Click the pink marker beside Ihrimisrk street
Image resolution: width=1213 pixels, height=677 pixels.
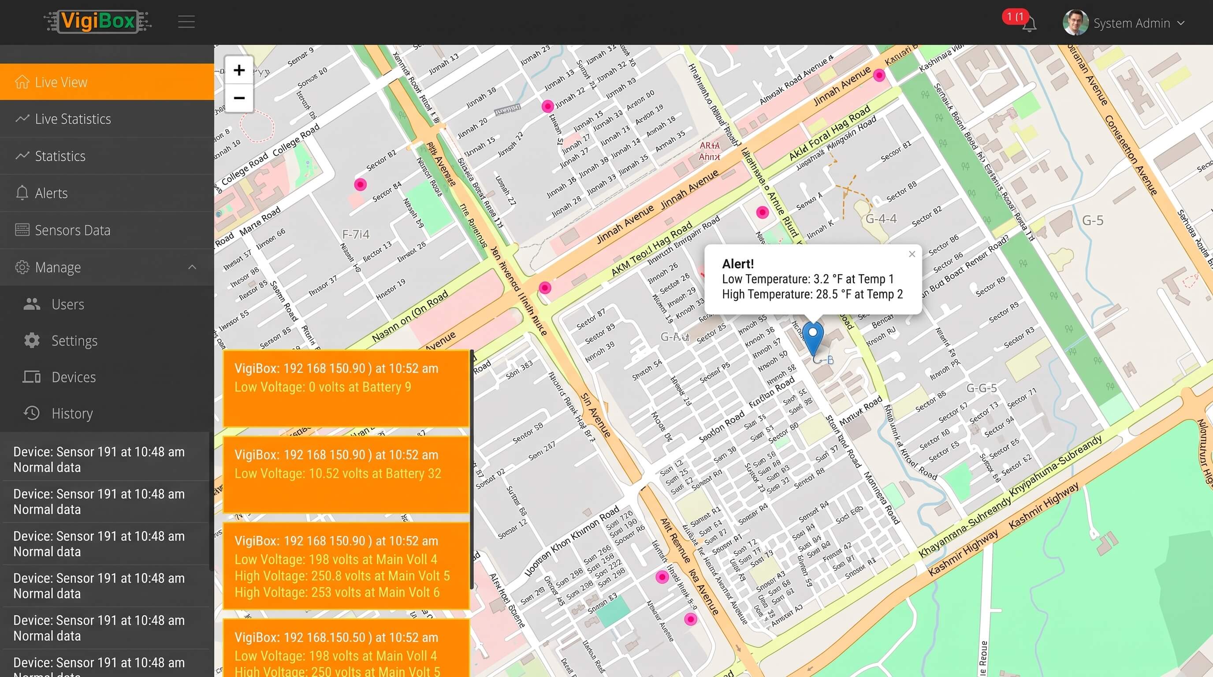662,577
